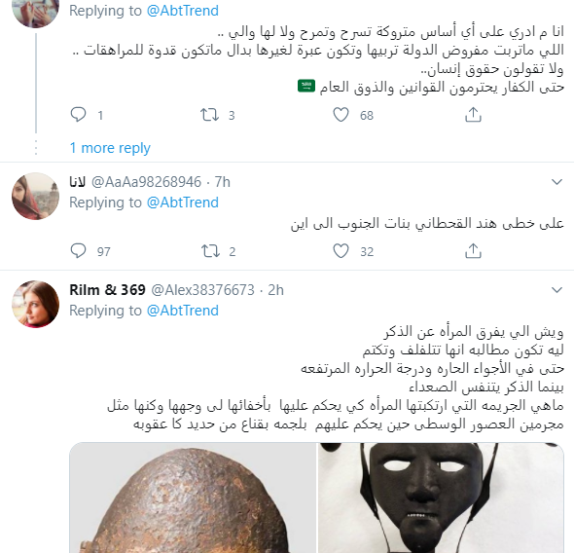View the Rilm & 369 profile avatar
The height and width of the screenshot is (553, 574).
[x=35, y=304]
